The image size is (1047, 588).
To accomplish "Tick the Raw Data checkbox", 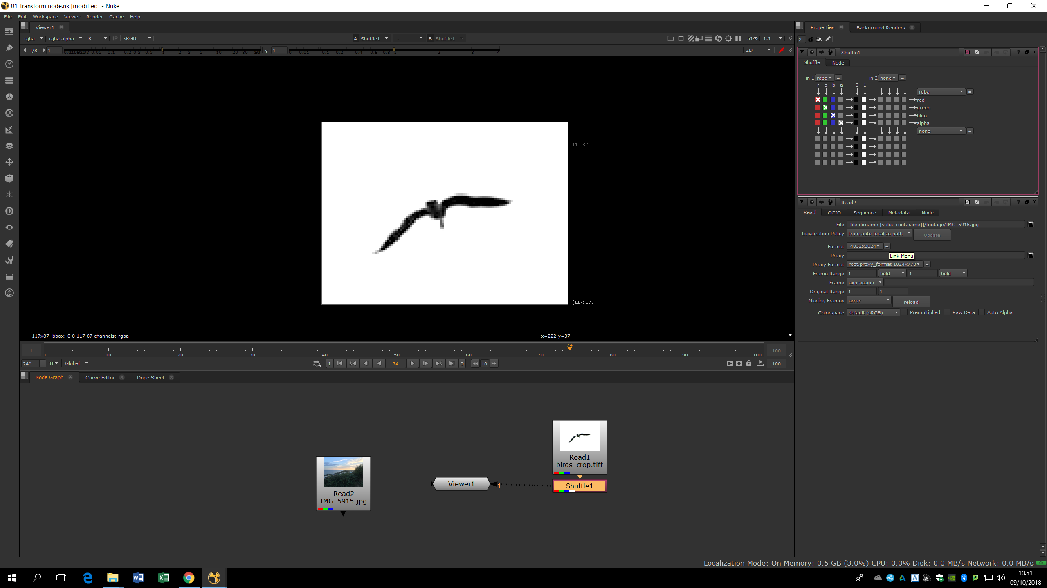I will point(947,312).
